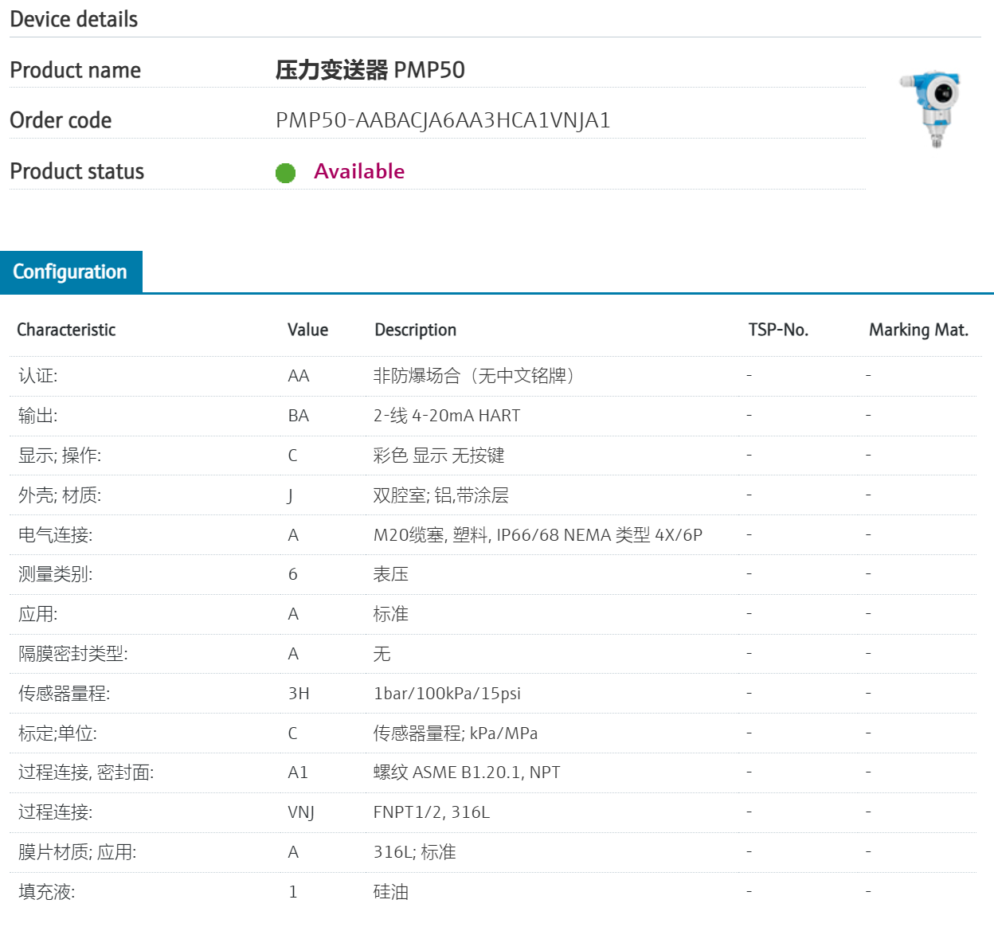Click the Device details heading
The image size is (994, 927).
click(73, 19)
